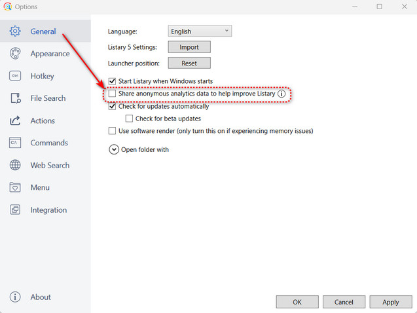417x313 pixels.
Task: Disable Start Listary when Windows starts
Action: [112, 81]
